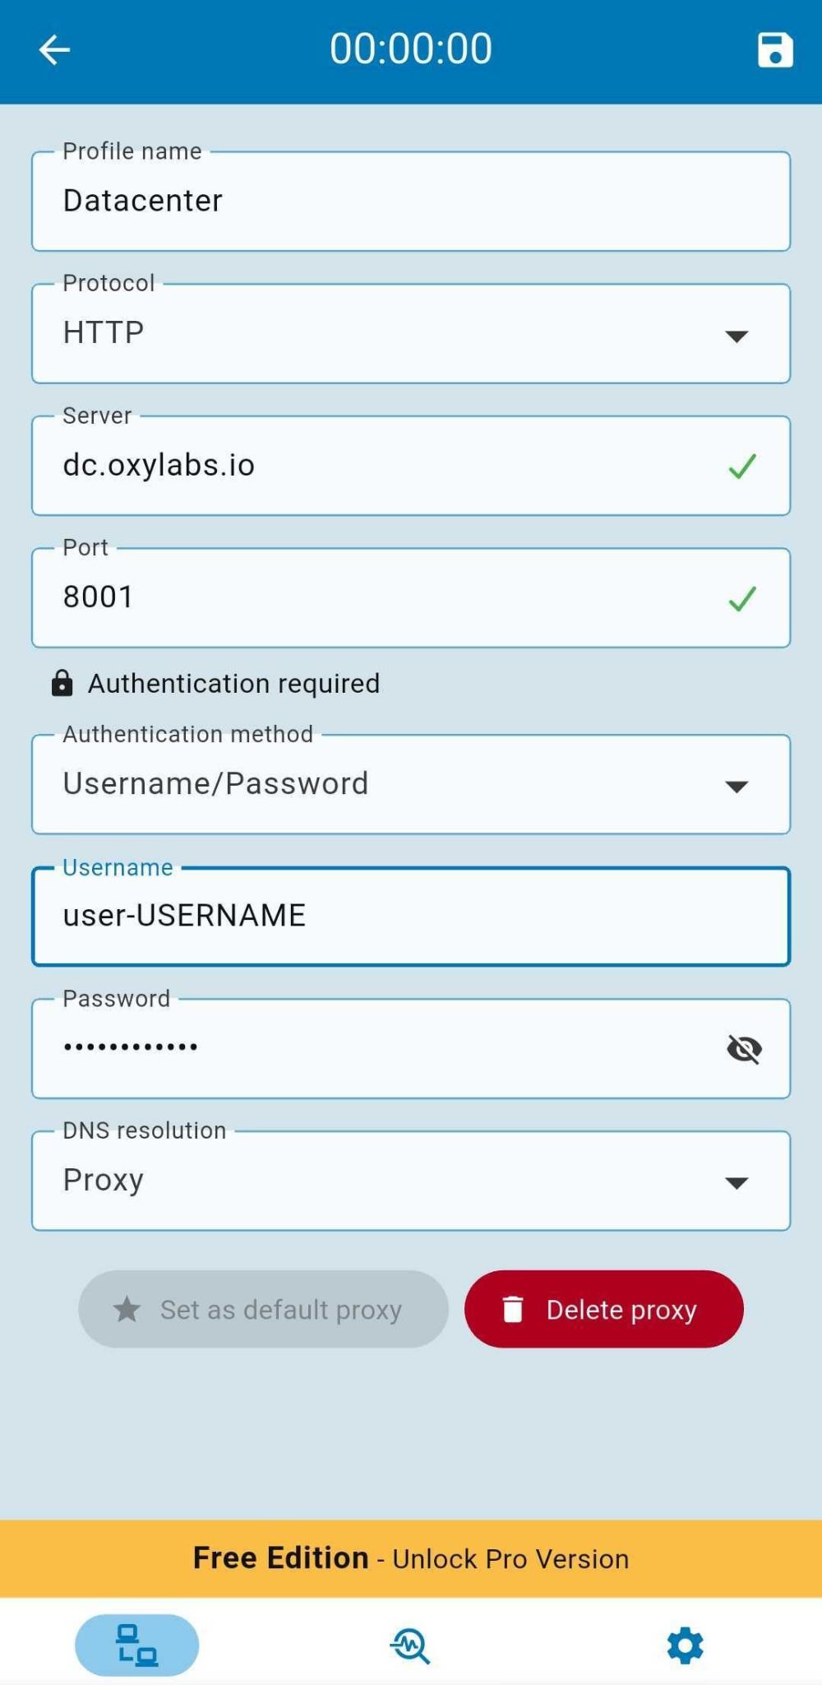Click the Username field containing user-USERNAME

[411, 916]
